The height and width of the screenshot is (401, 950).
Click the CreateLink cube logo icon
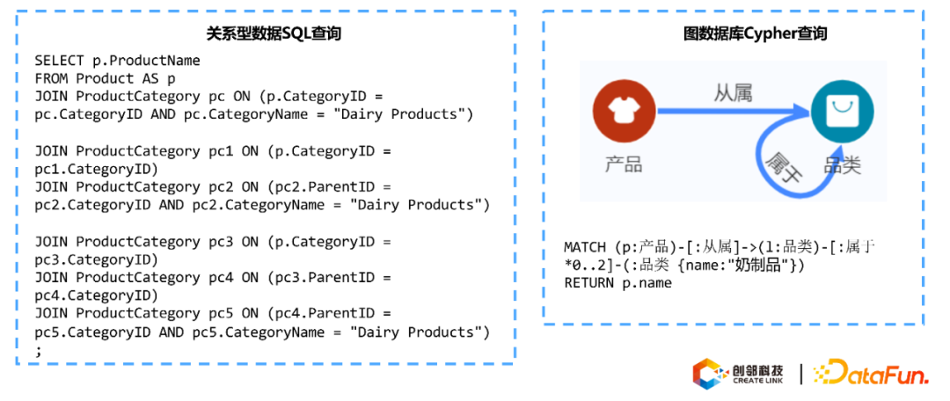[710, 375]
